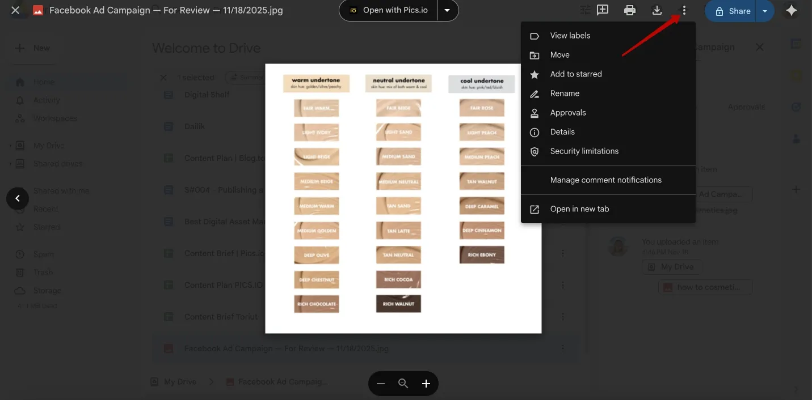
Task: Select Details in the menu
Action: (608, 132)
